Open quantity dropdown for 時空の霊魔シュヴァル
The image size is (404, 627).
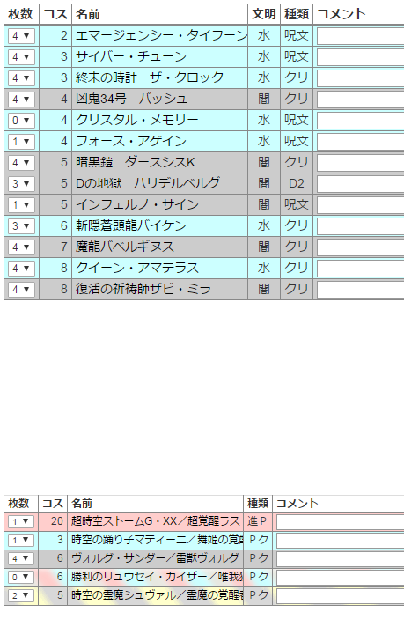click(21, 596)
